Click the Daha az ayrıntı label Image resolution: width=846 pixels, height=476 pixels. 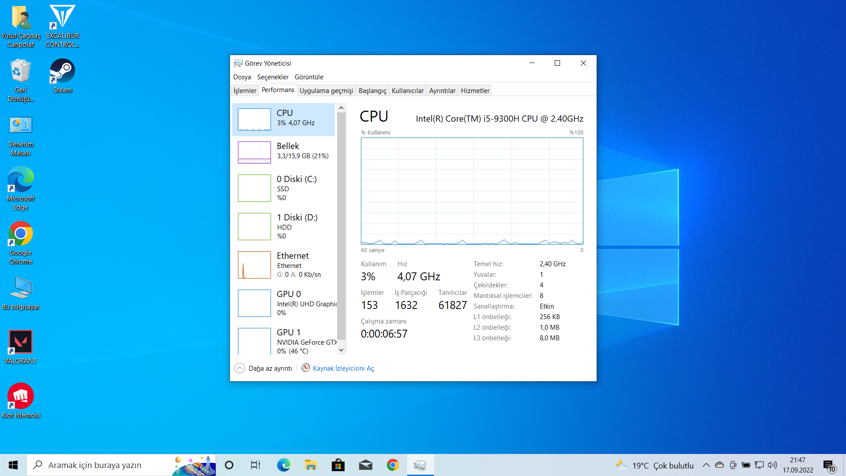pos(270,368)
